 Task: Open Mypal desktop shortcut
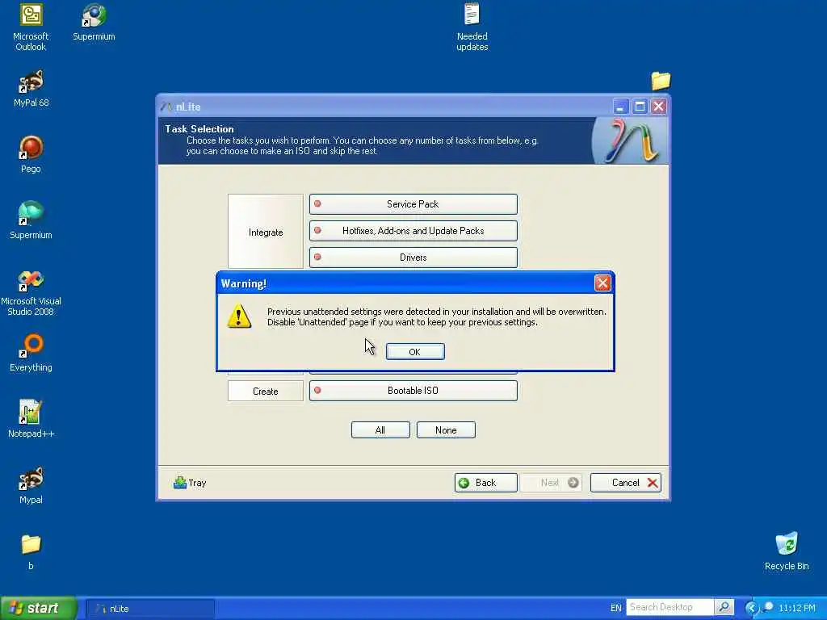[x=31, y=485]
